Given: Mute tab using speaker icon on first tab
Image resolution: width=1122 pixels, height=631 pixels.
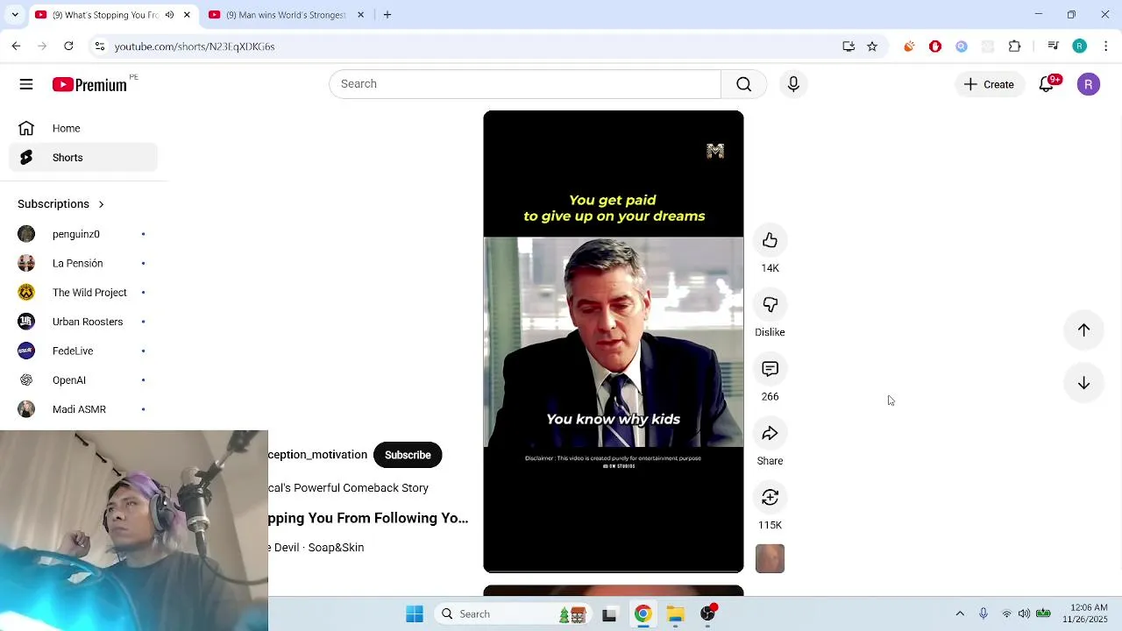Looking at the screenshot, I should coord(169,15).
